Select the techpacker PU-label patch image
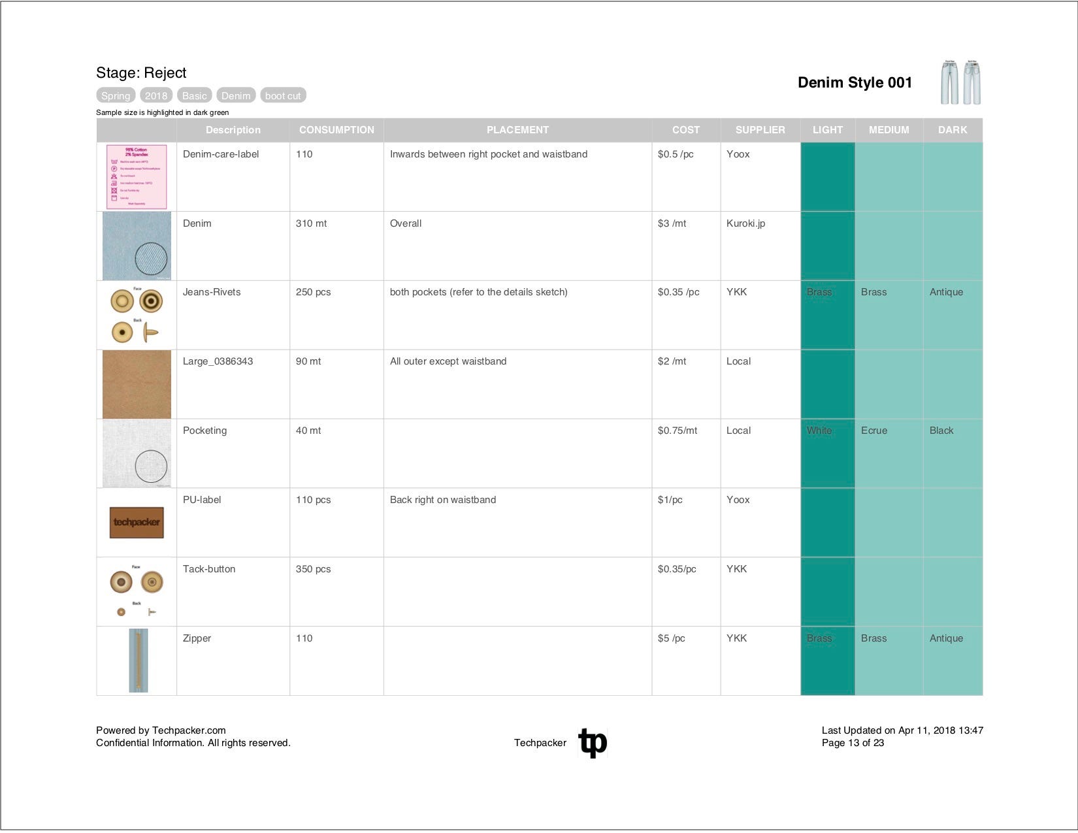1078x833 pixels. pos(137,522)
